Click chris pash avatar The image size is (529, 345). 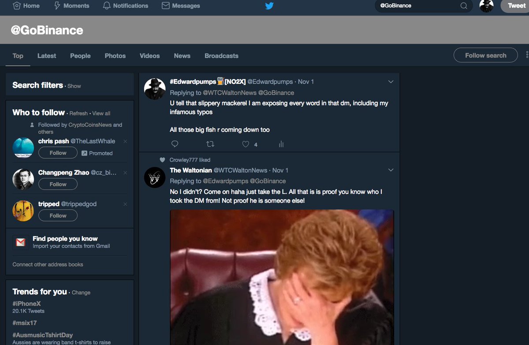pos(23,148)
